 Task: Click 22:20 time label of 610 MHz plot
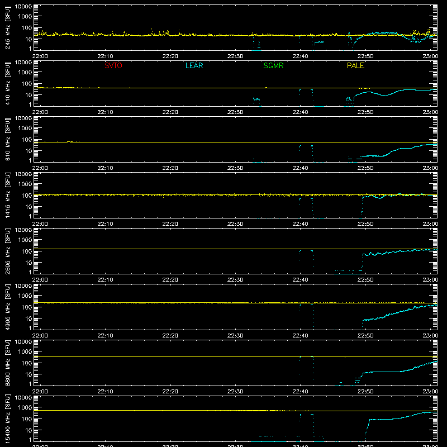170,168
